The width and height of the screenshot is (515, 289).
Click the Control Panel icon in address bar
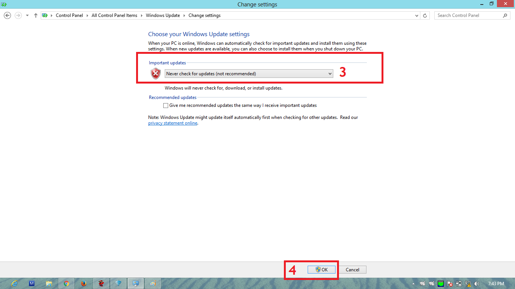click(45, 15)
